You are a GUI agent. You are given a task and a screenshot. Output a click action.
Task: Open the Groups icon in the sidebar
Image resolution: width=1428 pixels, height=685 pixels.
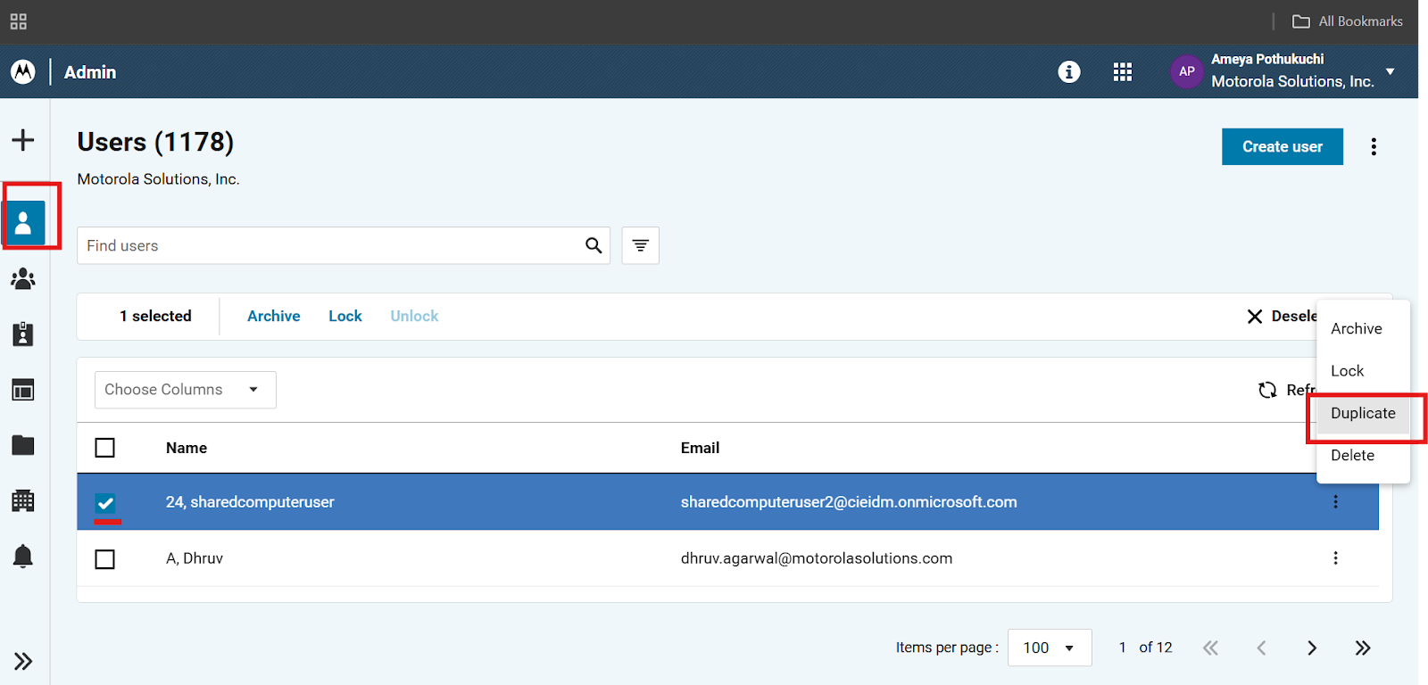tap(23, 279)
